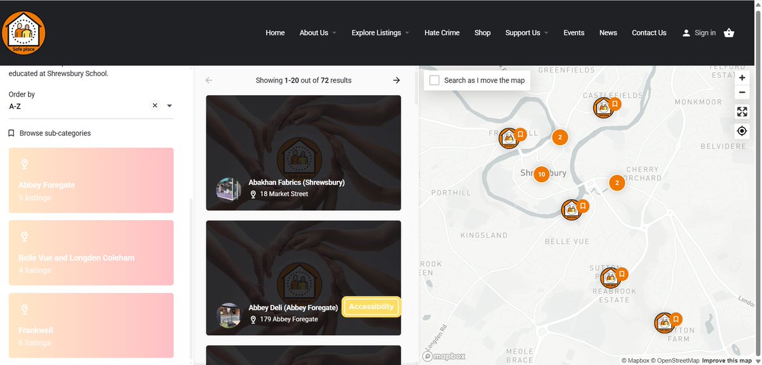Click the Mapbox attribution link
The height and width of the screenshot is (365, 762).
[634, 361]
